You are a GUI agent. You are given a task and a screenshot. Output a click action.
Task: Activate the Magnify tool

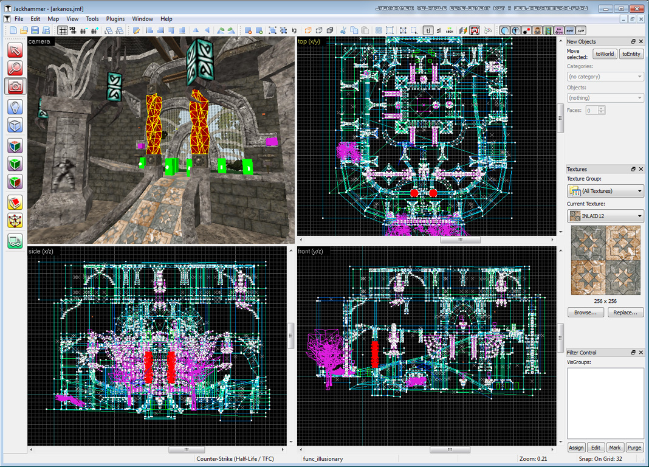[15, 68]
